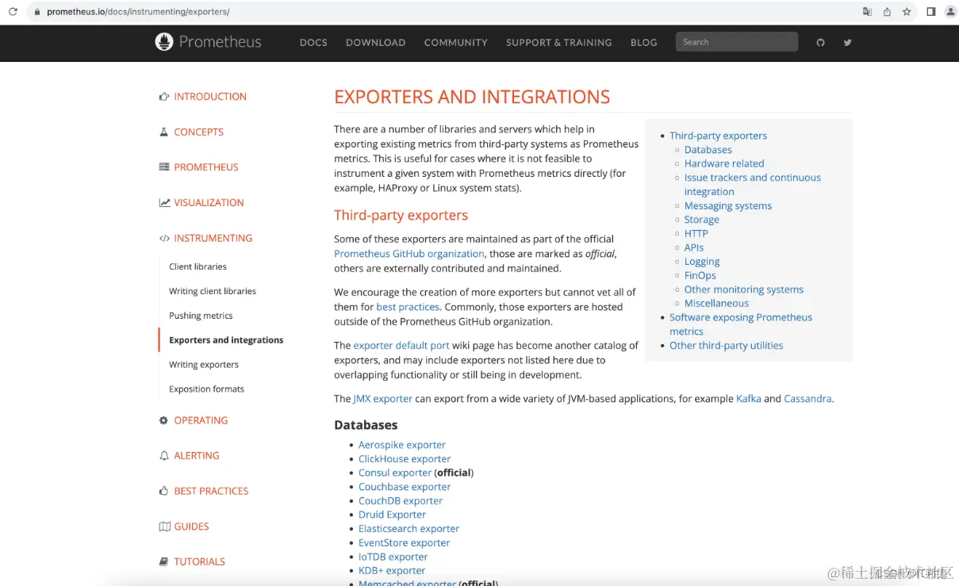This screenshot has width=959, height=586.
Task: Open the ClickHouse exporter link
Action: pos(405,459)
